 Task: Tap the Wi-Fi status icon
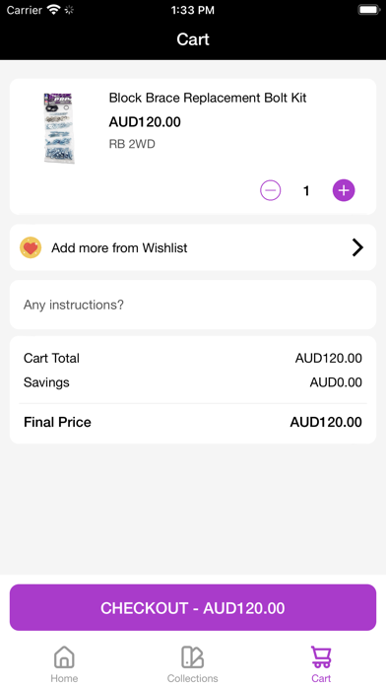click(x=53, y=10)
